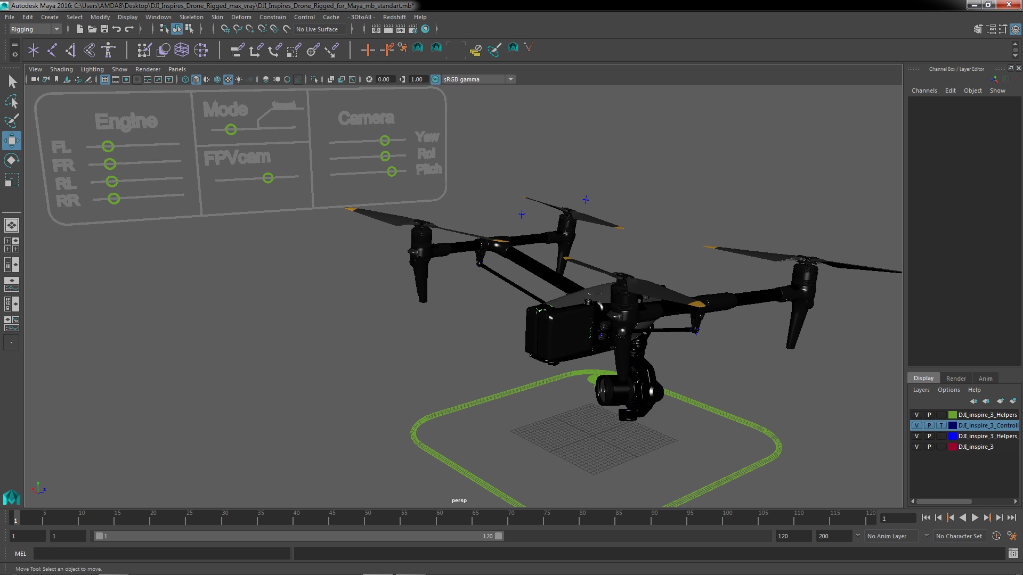This screenshot has height=575, width=1023.
Task: Toggle visibility of DJI_inspire_3 red layer
Action: (916, 447)
